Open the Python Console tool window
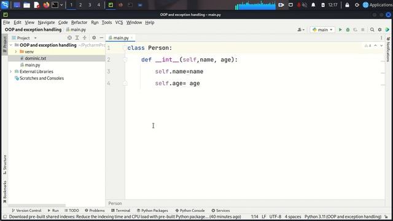This screenshot has height=221, width=393. [x=190, y=211]
